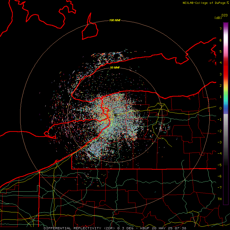Click the KBUF station identifier in caption
This screenshot has height=230, width=230.
pos(145,228)
